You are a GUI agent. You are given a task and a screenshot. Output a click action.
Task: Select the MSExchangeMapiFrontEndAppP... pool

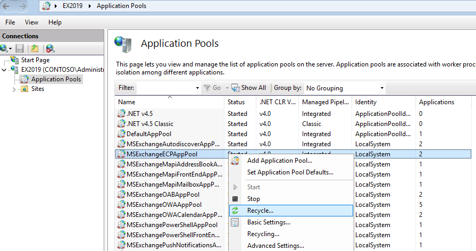[x=174, y=174]
